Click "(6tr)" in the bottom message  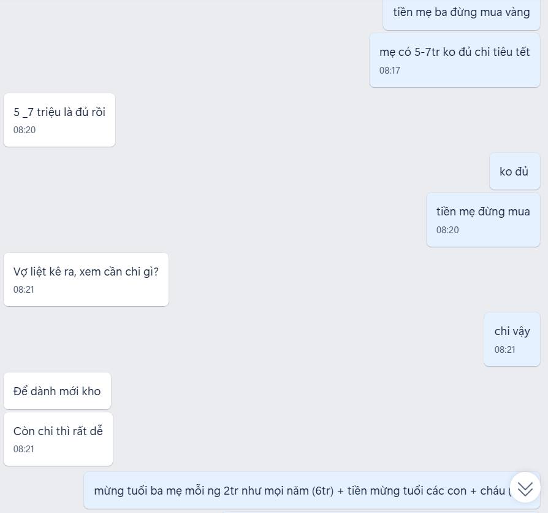(x=322, y=491)
